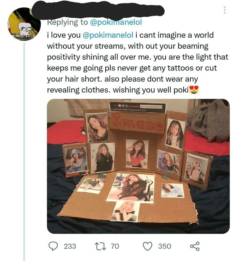This screenshot has height=261, width=237.
Task: Open the share icon options
Action: click(194, 246)
